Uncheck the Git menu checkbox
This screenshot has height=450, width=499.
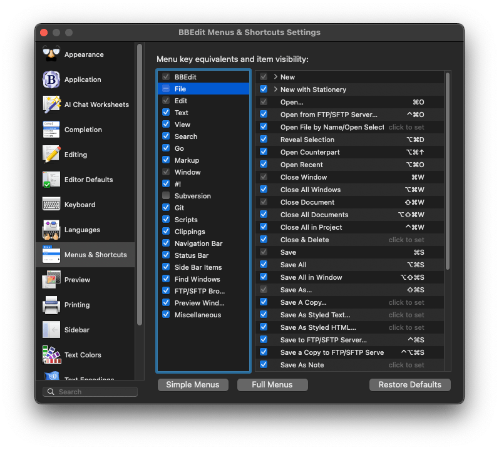click(166, 207)
